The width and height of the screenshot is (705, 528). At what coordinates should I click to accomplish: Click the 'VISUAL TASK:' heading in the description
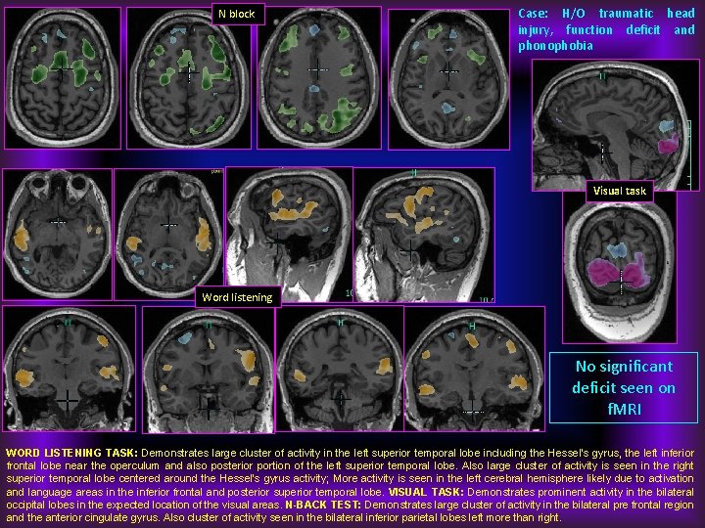click(x=426, y=492)
